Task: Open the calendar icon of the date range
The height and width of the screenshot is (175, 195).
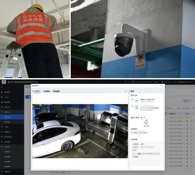Action: (x=193, y=108)
